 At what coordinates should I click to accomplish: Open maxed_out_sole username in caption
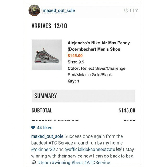point(47,136)
